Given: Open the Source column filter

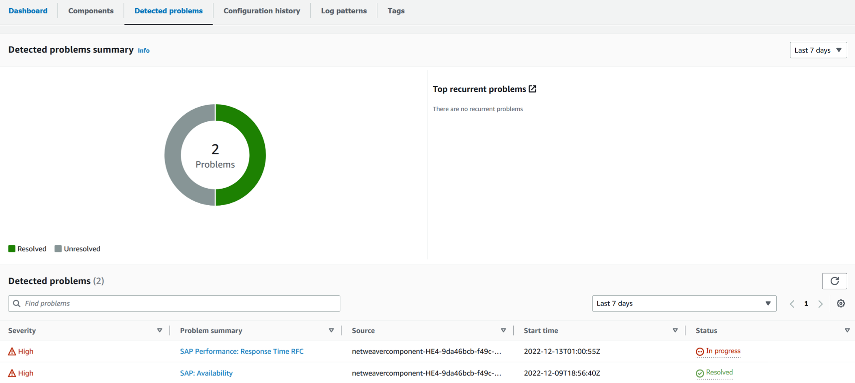Looking at the screenshot, I should [503, 330].
